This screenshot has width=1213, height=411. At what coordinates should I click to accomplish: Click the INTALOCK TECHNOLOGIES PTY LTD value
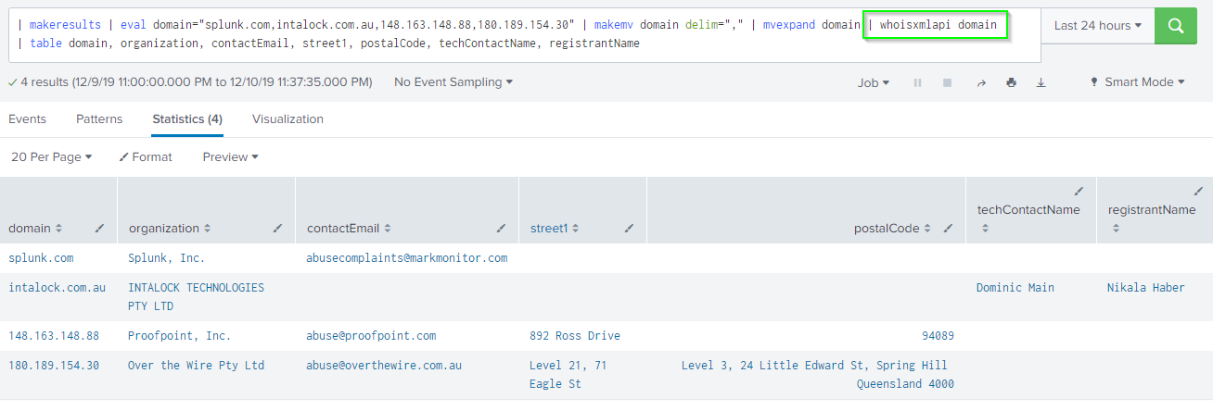(196, 297)
